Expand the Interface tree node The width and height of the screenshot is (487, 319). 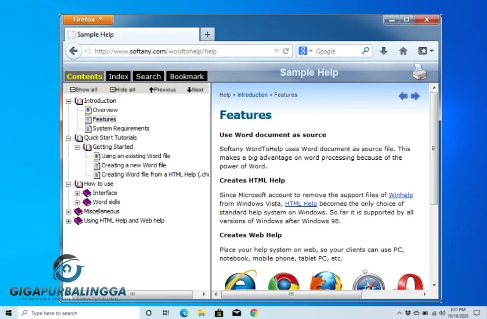pyautogui.click(x=78, y=193)
